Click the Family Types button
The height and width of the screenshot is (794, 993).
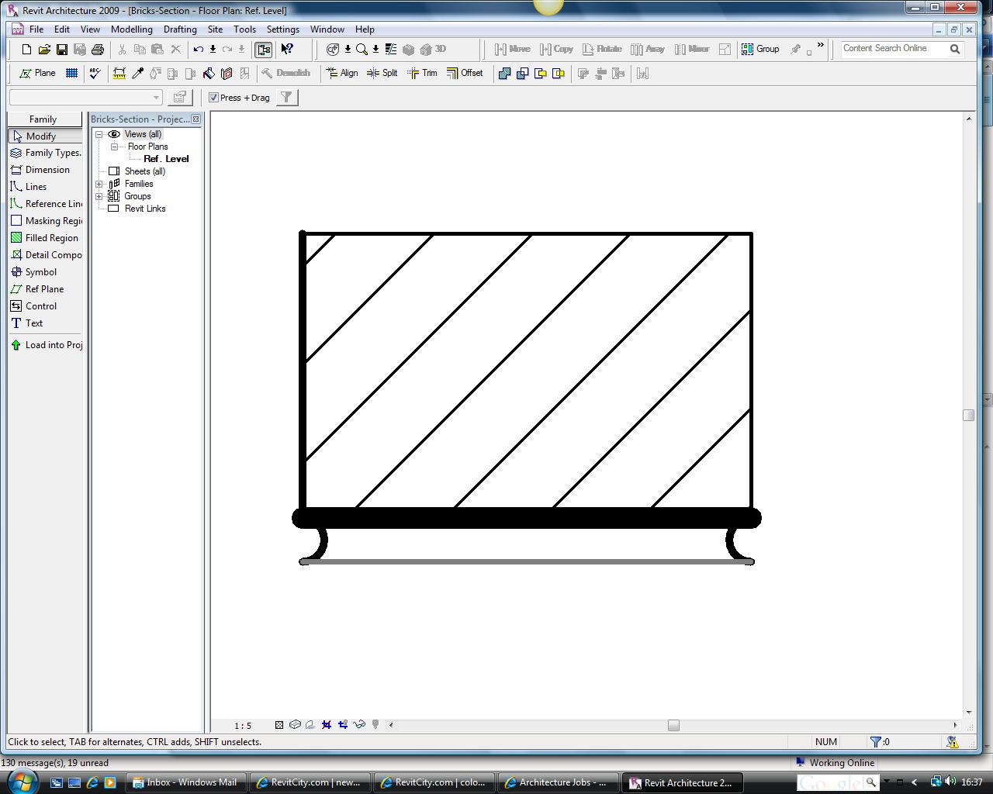(x=45, y=153)
